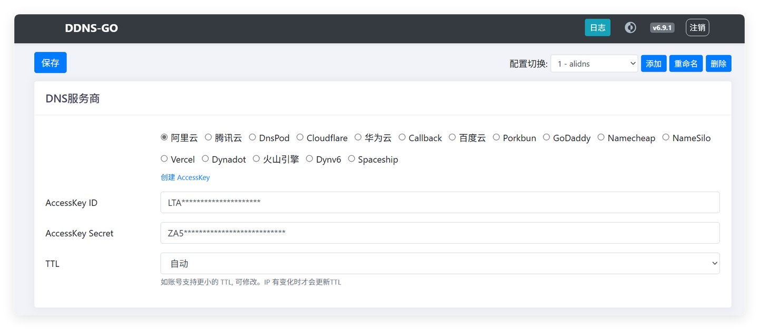Image resolution: width=759 pixels, height=329 pixels.
Task: Save the configuration with 保存
Action: point(50,62)
